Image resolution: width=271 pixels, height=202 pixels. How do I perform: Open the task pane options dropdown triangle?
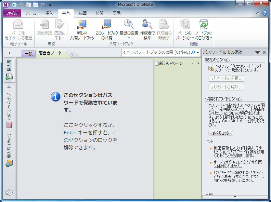click(257, 52)
